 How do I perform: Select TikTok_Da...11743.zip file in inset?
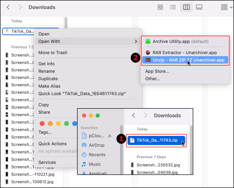tap(157, 140)
